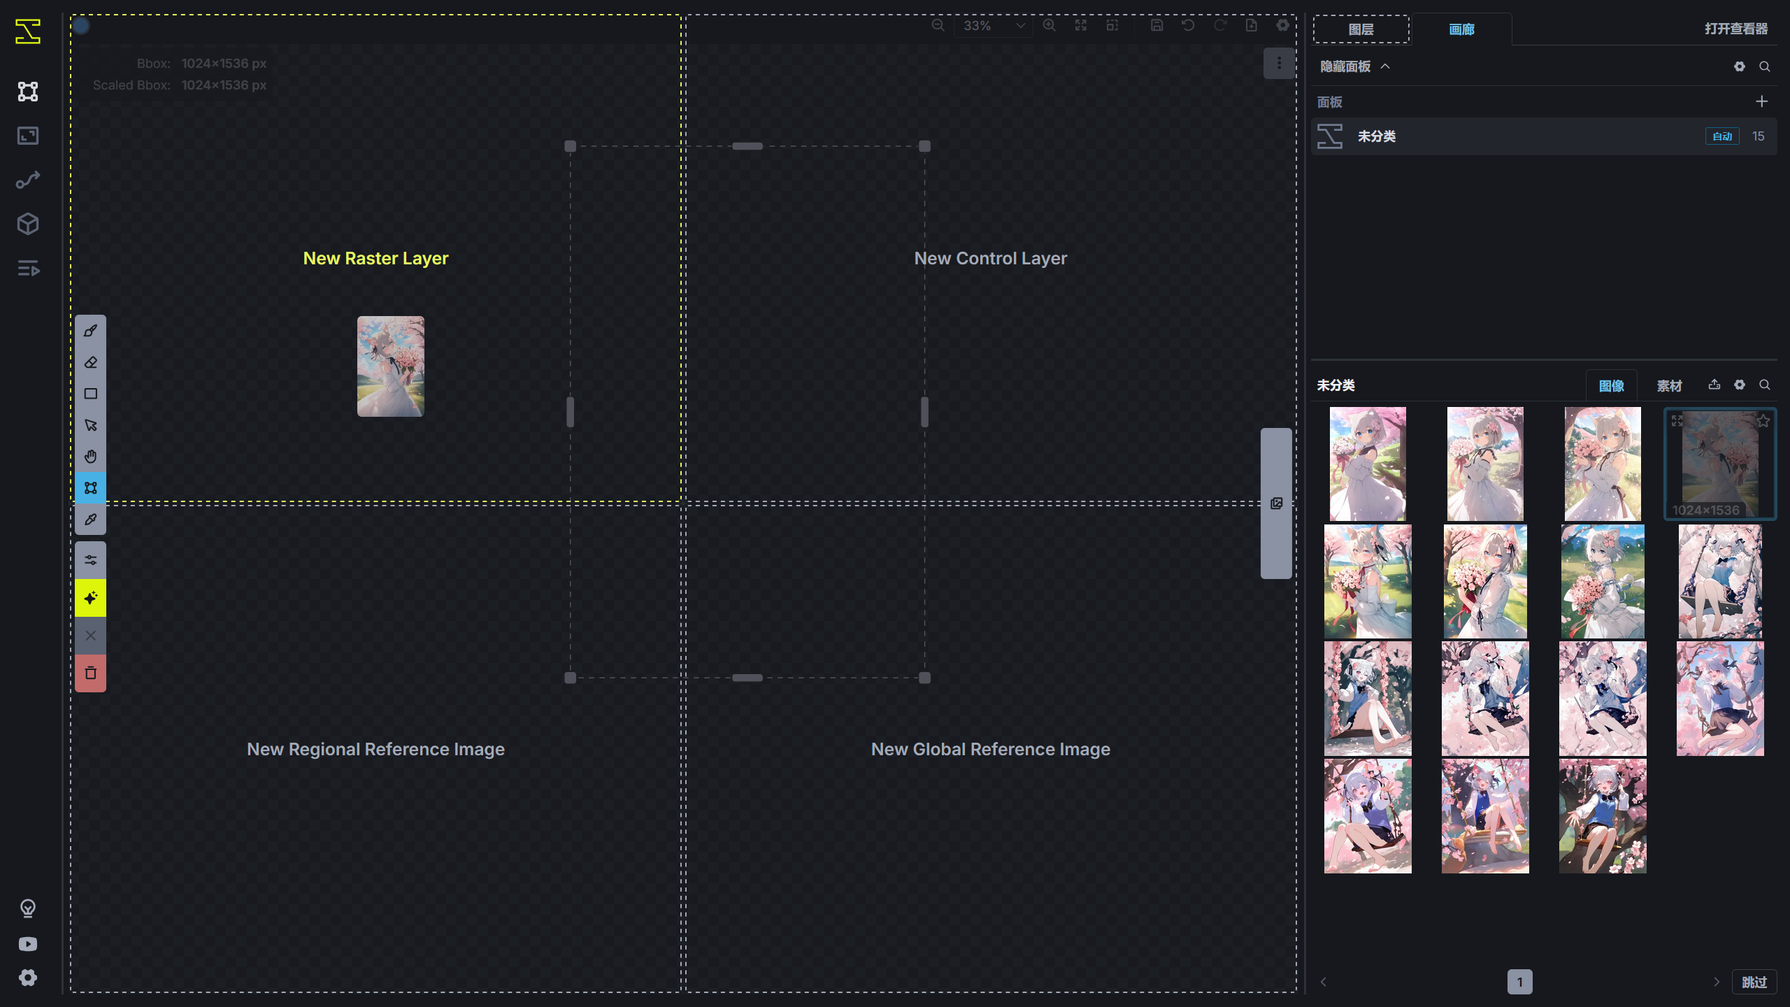This screenshot has width=1790, height=1007.
Task: Click the 跳过 button at bottom right
Action: point(1756,981)
